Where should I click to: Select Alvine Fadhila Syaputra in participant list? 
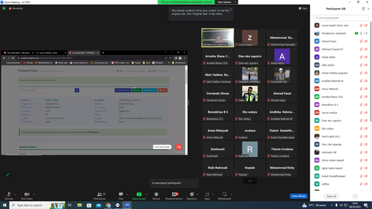click(x=341, y=73)
